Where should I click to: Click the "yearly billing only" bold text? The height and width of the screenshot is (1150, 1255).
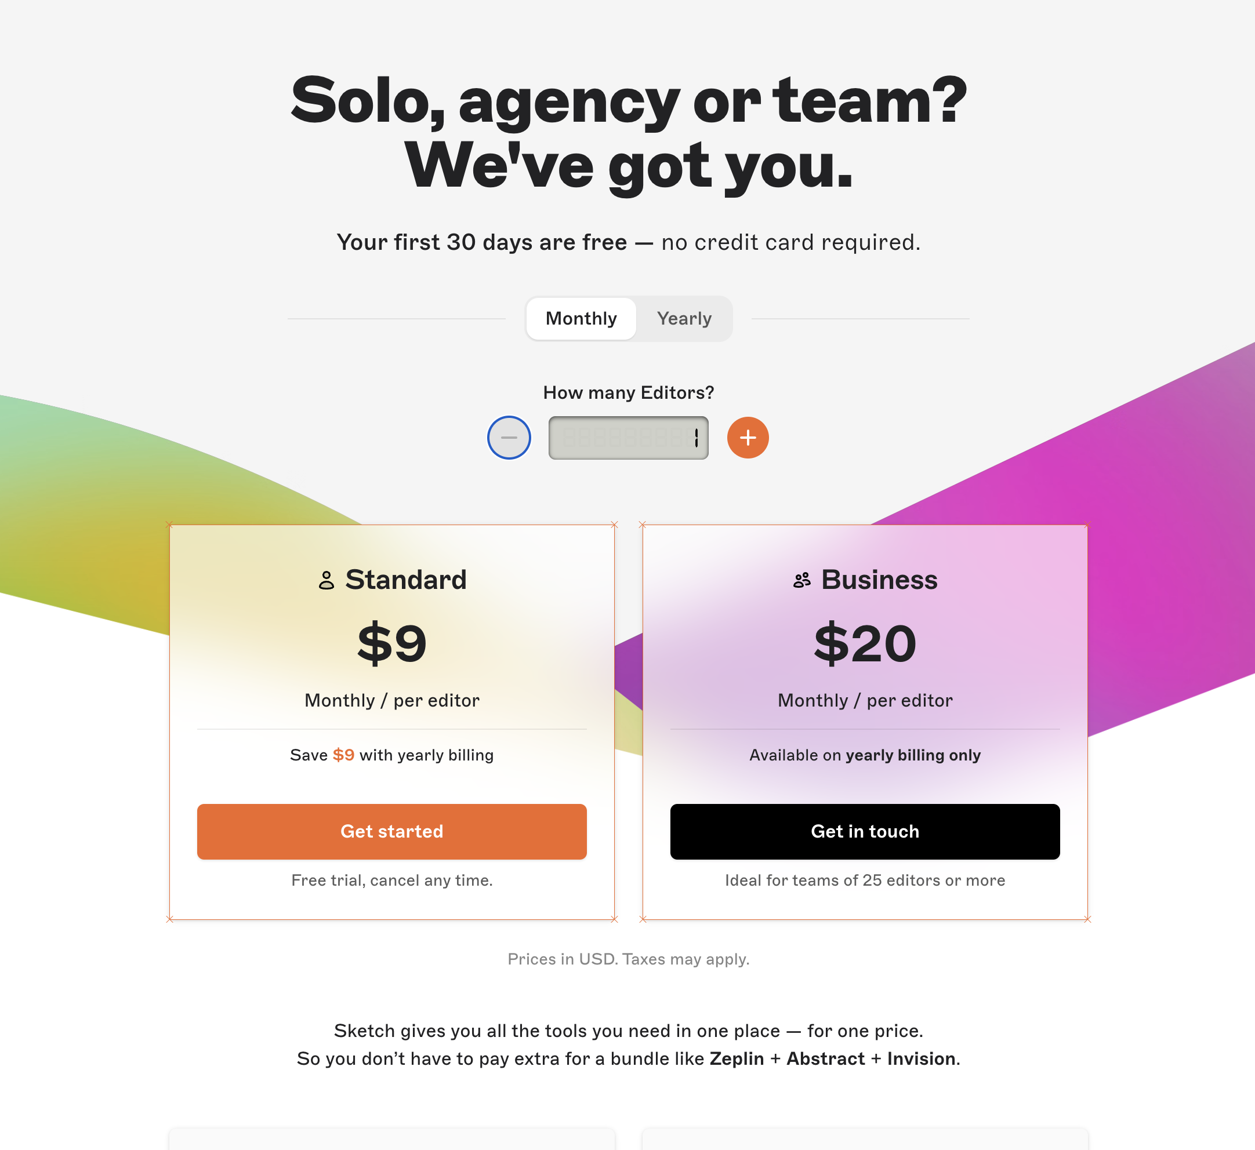click(x=913, y=755)
